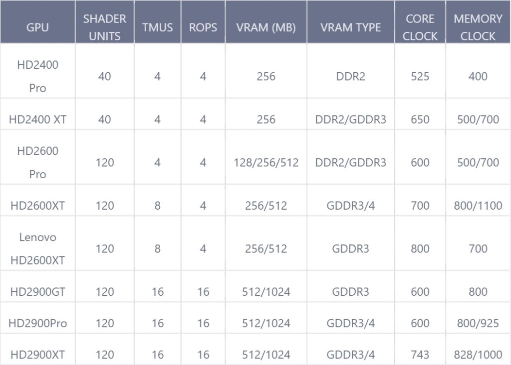Select the HD2900GT GPU cell
This screenshot has width=511, height=365.
click(x=37, y=292)
